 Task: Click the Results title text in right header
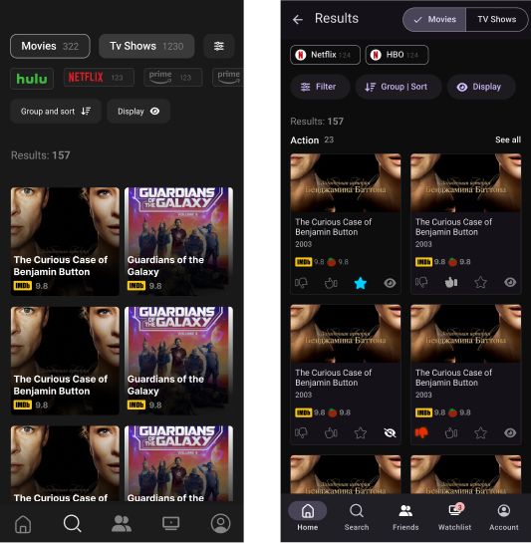click(337, 18)
